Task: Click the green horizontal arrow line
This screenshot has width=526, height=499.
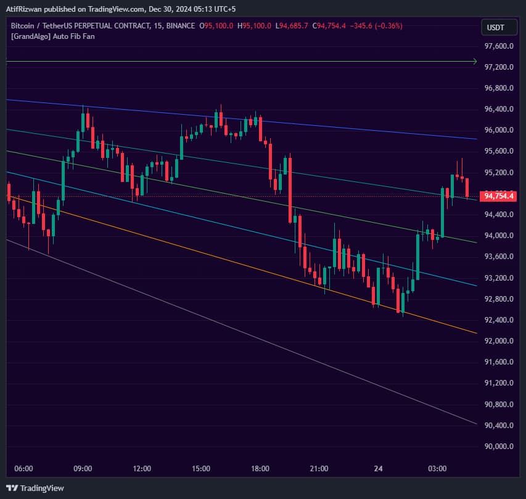Action: (x=247, y=61)
